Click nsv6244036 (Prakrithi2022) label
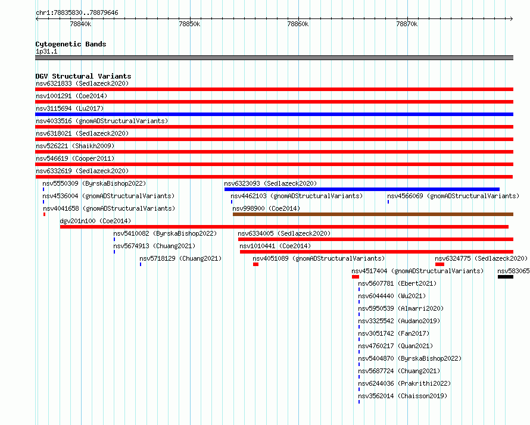The image size is (530, 425). [404, 383]
